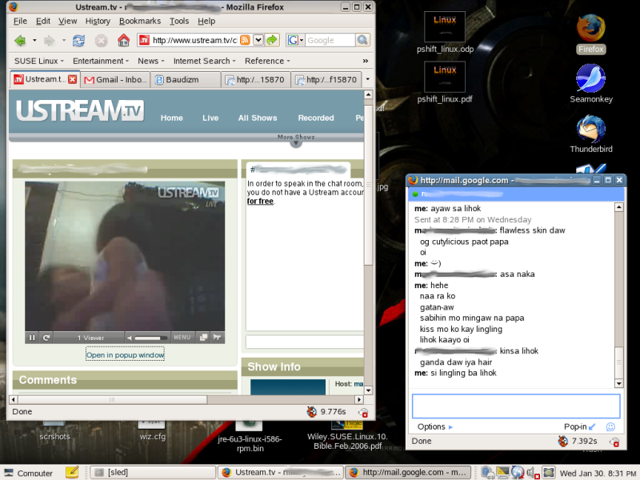Click the chat message input box

(x=515, y=406)
